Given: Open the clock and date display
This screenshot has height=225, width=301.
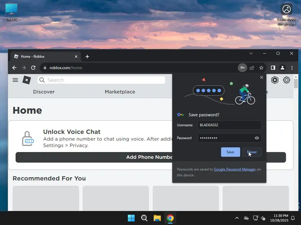Looking at the screenshot, I should (279, 218).
